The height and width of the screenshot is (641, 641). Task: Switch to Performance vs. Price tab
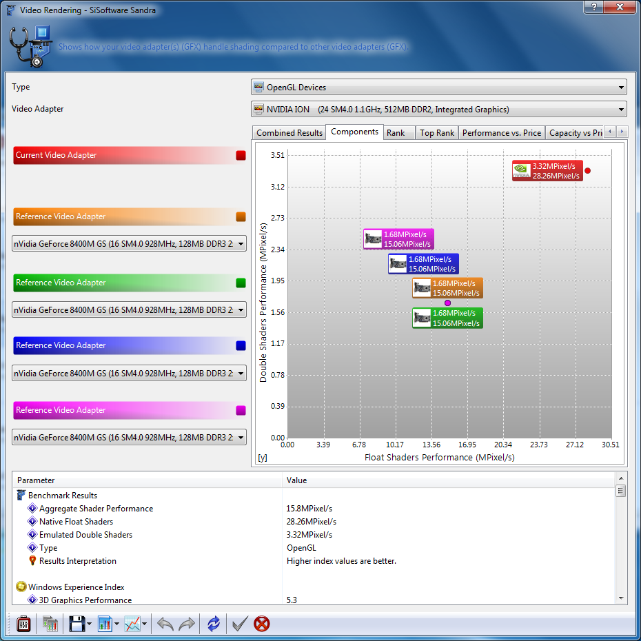coord(502,133)
